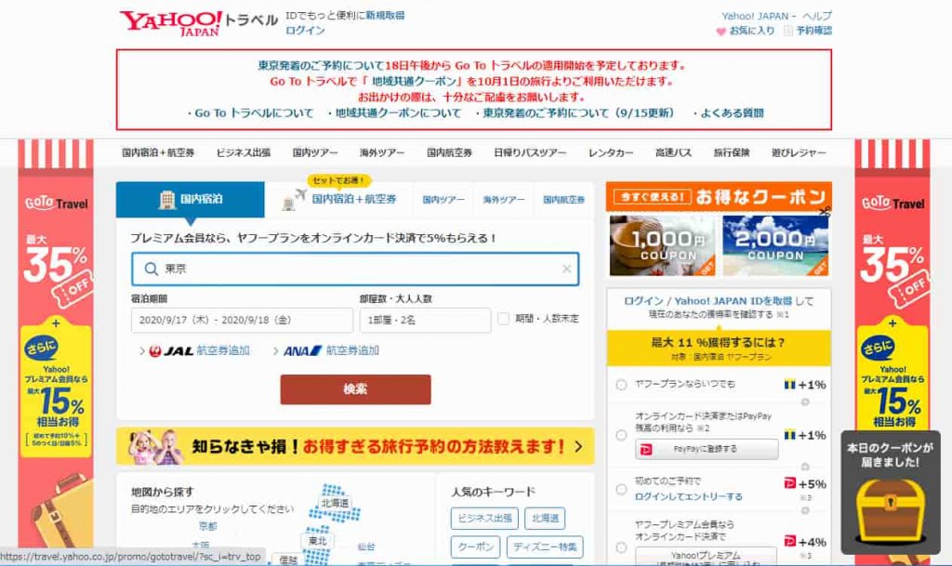Click the PayPay icon in the register button
The width and height of the screenshot is (952, 566).
646,450
